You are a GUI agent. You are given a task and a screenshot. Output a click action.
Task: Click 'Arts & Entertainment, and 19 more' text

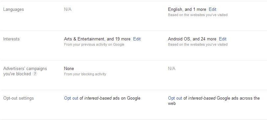97,39
